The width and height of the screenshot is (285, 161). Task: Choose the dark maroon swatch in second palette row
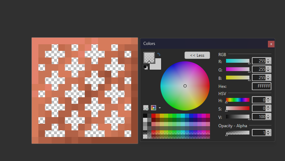(x=153, y=120)
